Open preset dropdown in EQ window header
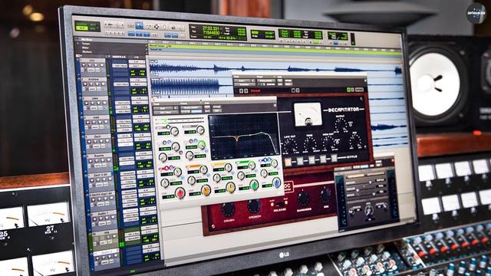Viewport: 491px width, 276px height. (191, 107)
